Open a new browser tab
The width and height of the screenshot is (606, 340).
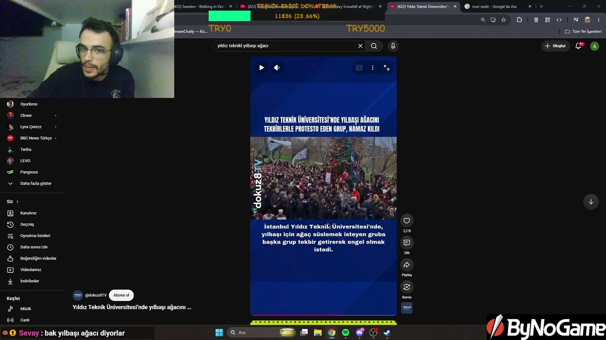click(x=541, y=7)
